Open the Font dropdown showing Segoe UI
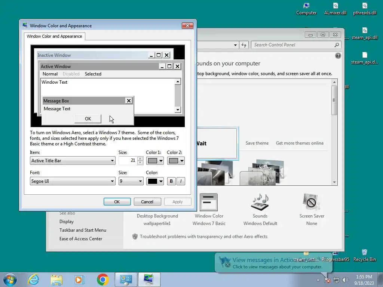 73,181
